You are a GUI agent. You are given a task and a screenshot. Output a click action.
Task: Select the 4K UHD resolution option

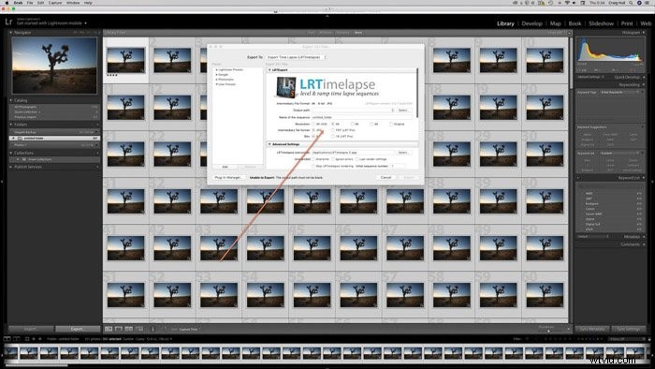coord(313,125)
